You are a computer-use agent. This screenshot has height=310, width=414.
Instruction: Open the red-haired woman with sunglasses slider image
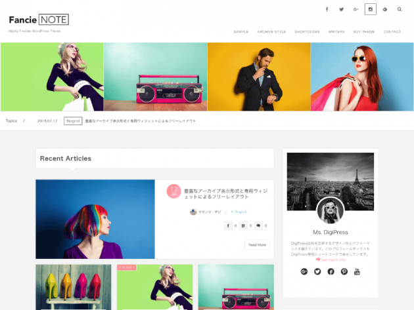362,77
